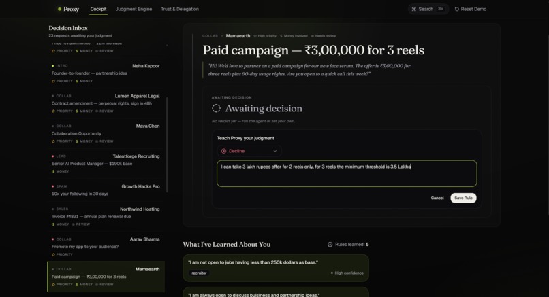Image resolution: width=549 pixels, height=297 pixels.
Task: Click the Review tag in the Northwind Hosting row
Action: coord(81,224)
